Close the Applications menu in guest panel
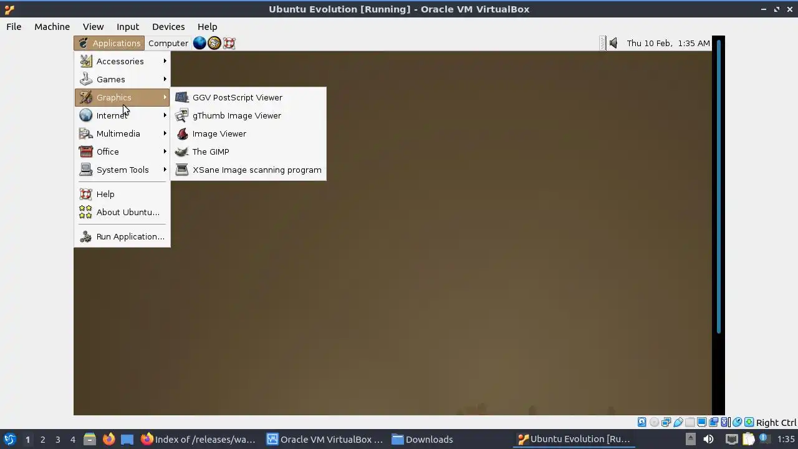 click(x=109, y=43)
